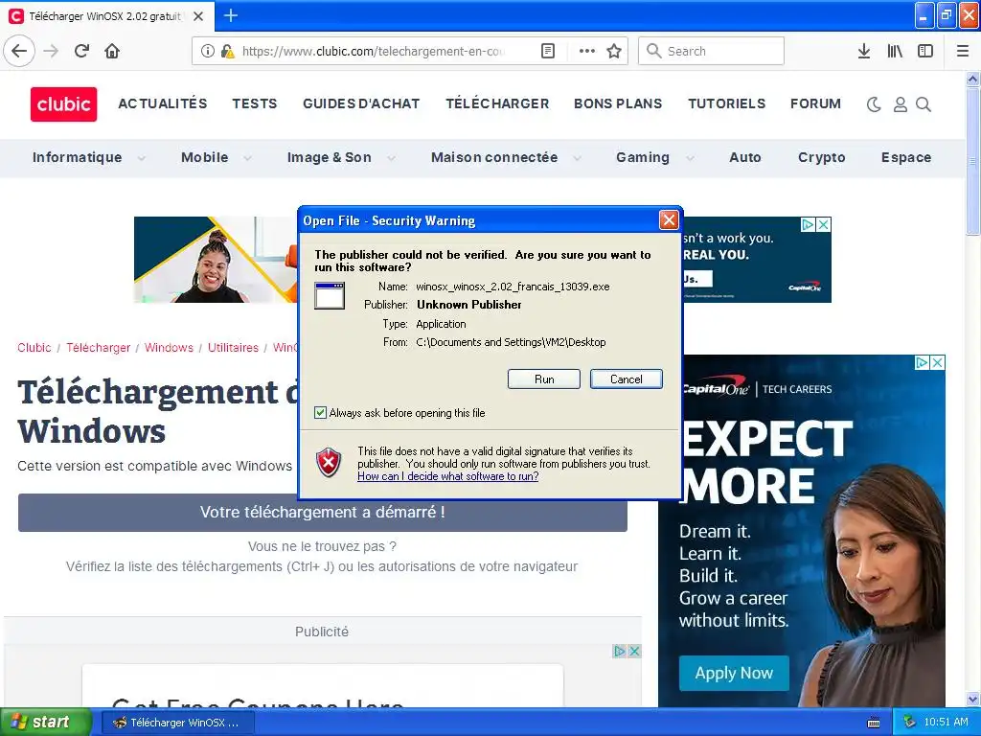Open the GUIDES D'ACHAT menu

(361, 103)
